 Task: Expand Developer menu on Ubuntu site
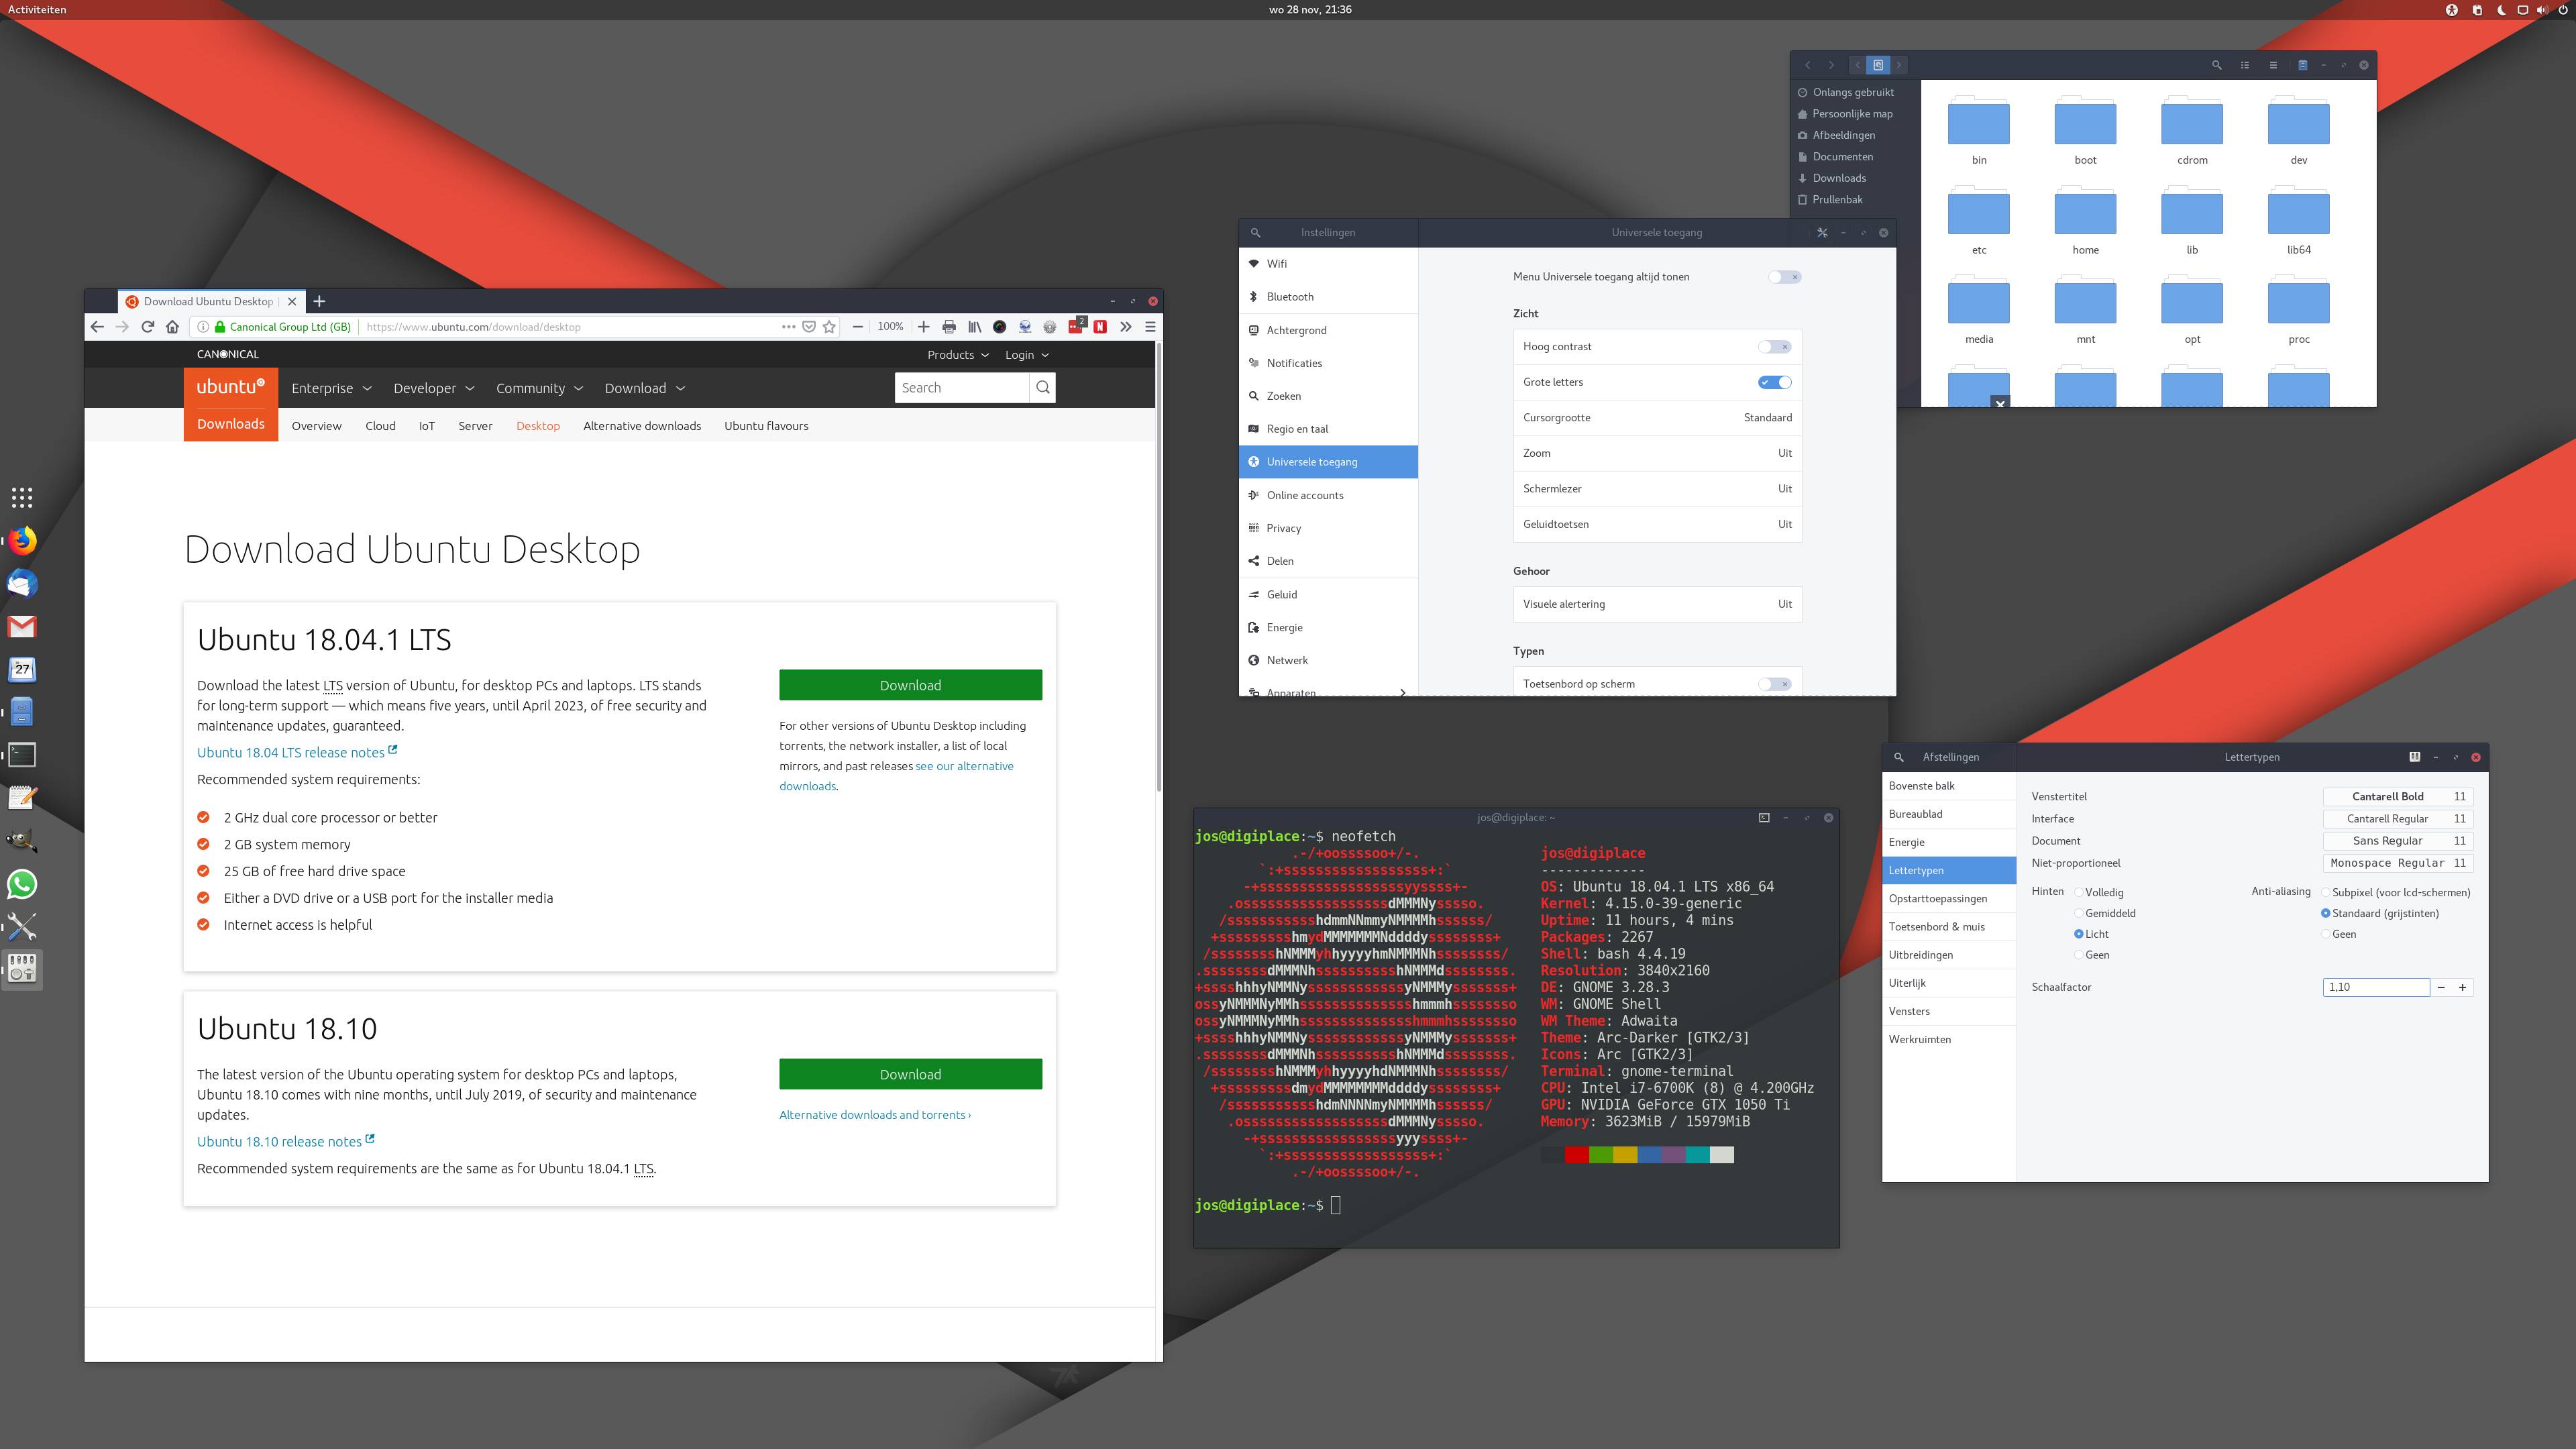433,388
